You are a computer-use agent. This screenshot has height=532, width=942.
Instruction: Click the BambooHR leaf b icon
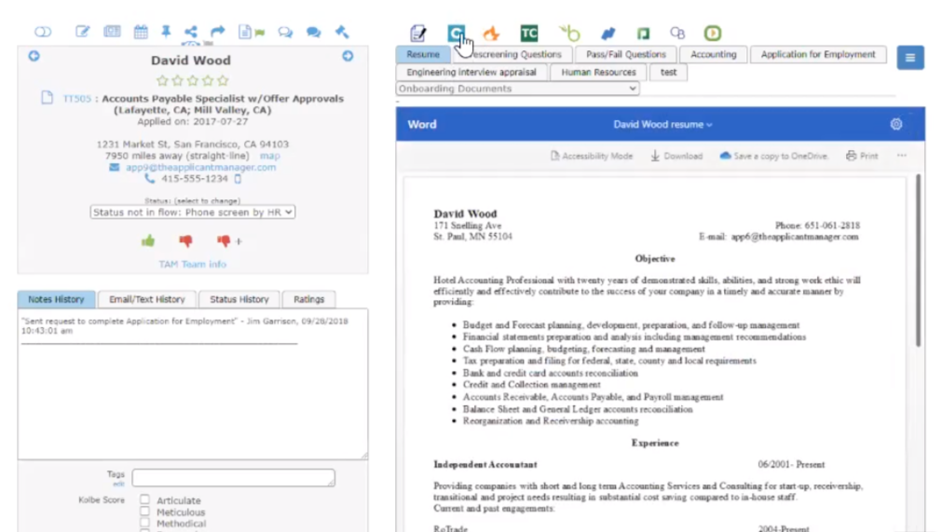(569, 33)
